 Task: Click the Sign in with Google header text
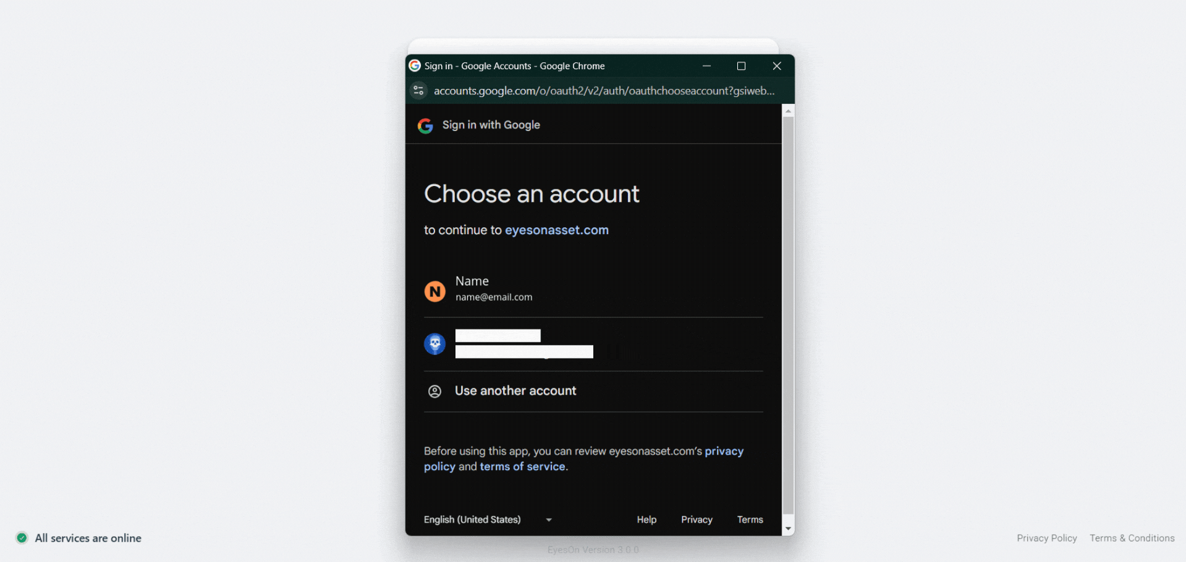(x=491, y=125)
